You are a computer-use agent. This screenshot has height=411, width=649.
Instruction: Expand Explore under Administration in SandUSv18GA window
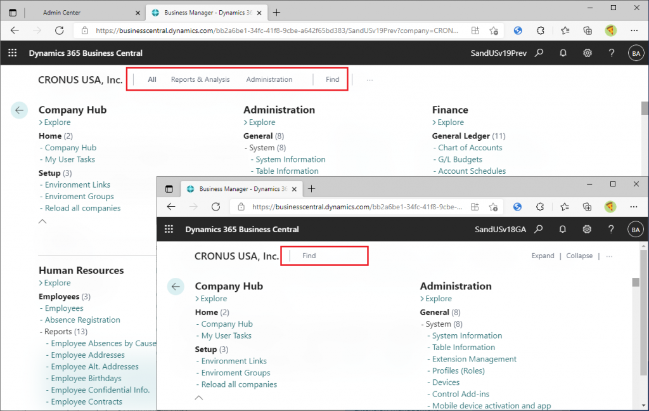pos(436,299)
